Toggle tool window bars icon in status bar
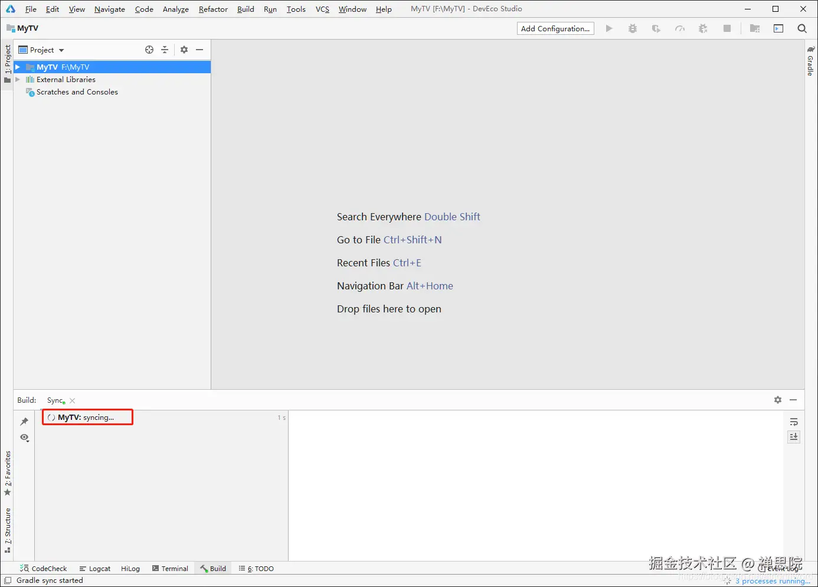This screenshot has width=818, height=587. click(x=8, y=581)
